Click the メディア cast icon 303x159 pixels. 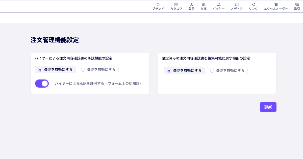click(x=237, y=5)
